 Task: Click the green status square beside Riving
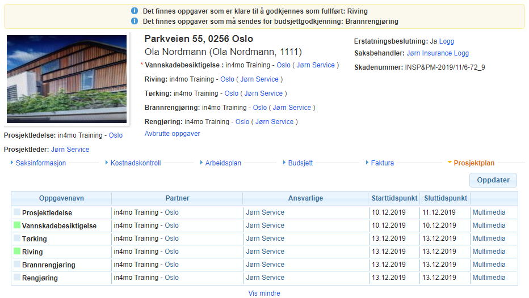(17, 252)
